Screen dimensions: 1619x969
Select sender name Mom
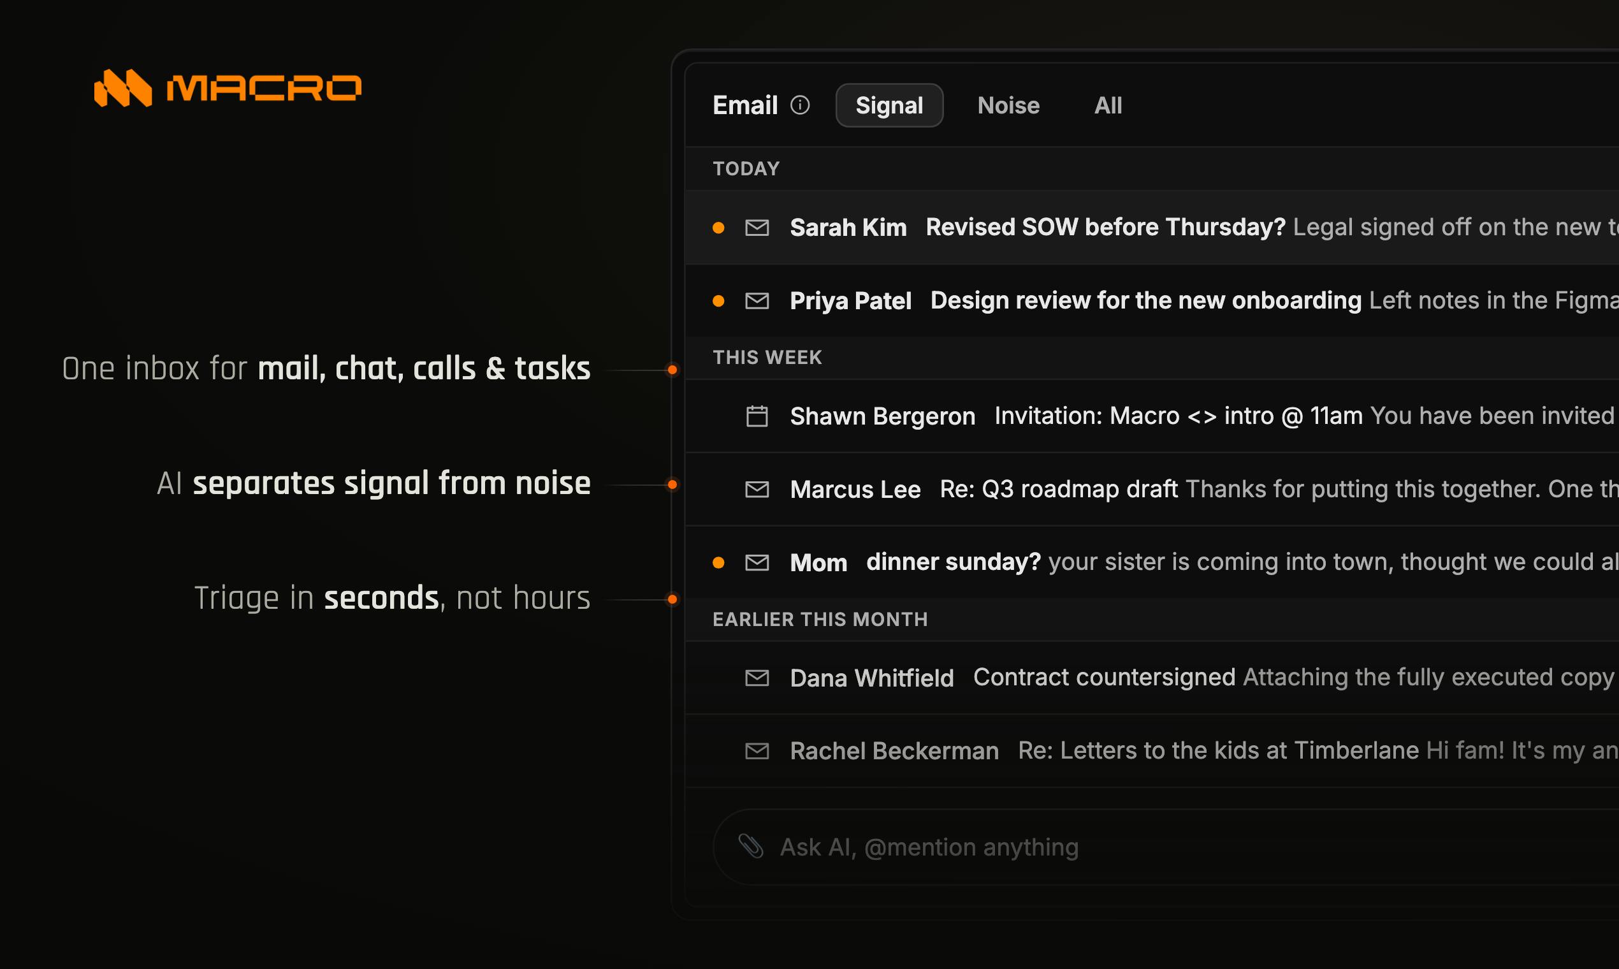[x=818, y=562]
